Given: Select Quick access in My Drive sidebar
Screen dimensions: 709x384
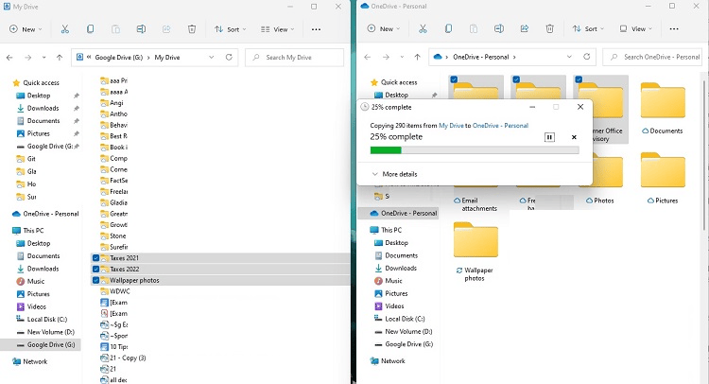Looking at the screenshot, I should coord(41,83).
